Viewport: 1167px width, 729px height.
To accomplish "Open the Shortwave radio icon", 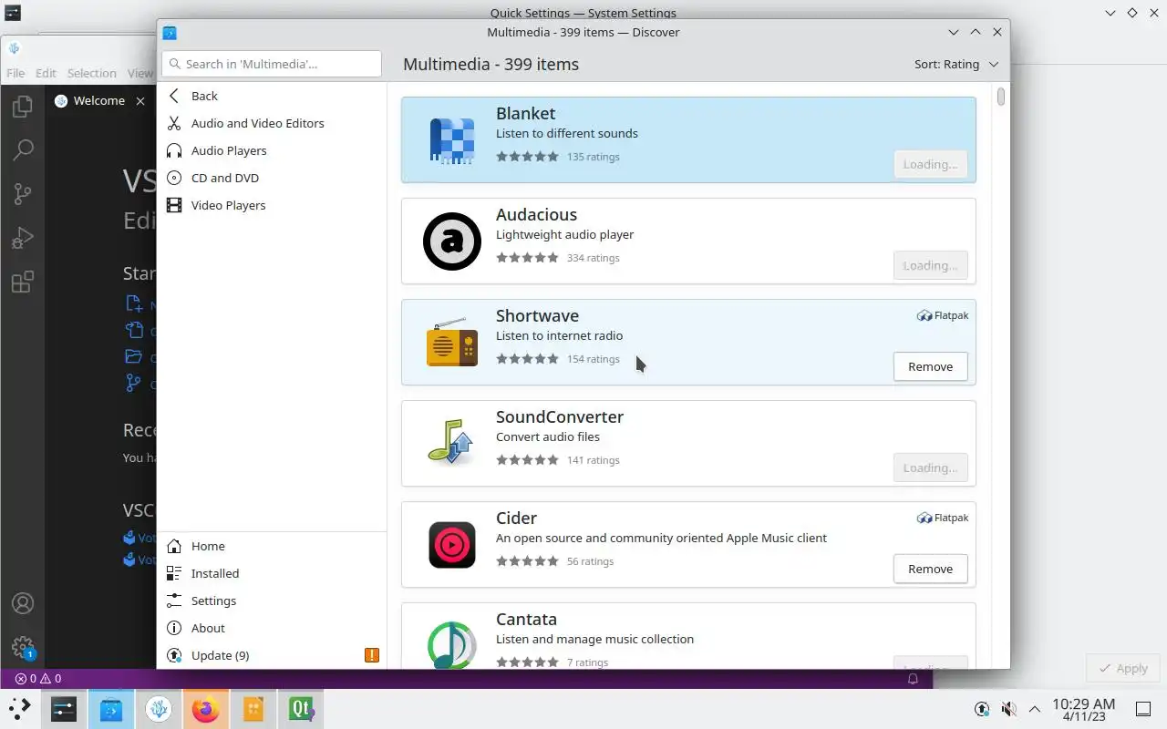I will pyautogui.click(x=452, y=343).
